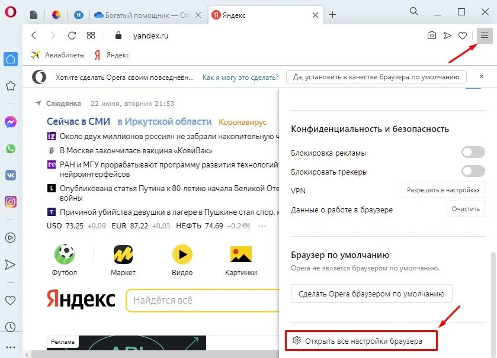The width and height of the screenshot is (497, 358).
Task: Open the Видео service icon
Action: pos(182,260)
